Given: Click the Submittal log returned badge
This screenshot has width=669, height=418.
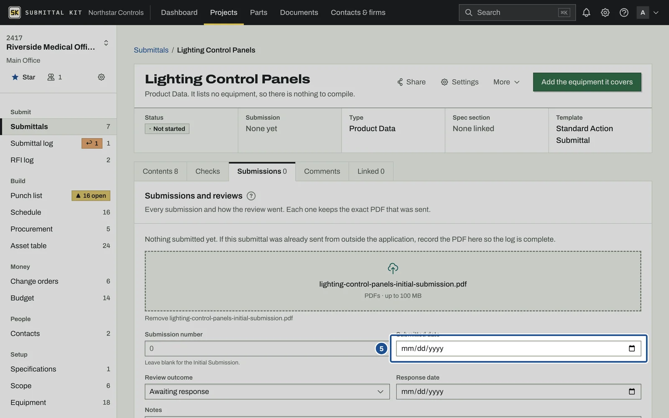Looking at the screenshot, I should [92, 143].
